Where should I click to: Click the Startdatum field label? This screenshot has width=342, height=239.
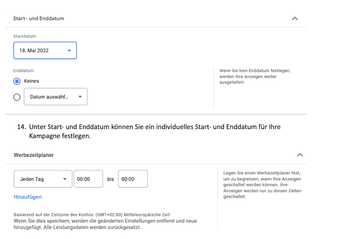click(25, 37)
